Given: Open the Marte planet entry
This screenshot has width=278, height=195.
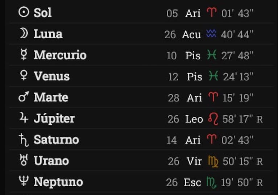Looking at the screenshot, I should [x=51, y=97].
